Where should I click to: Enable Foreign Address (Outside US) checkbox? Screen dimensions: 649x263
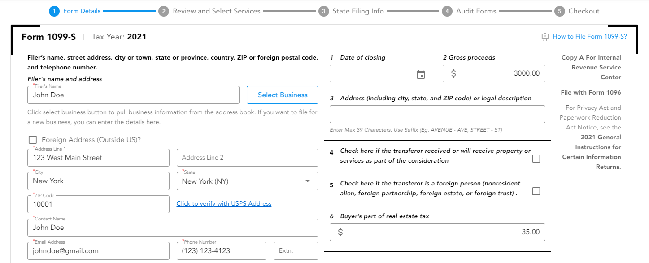[x=33, y=140]
